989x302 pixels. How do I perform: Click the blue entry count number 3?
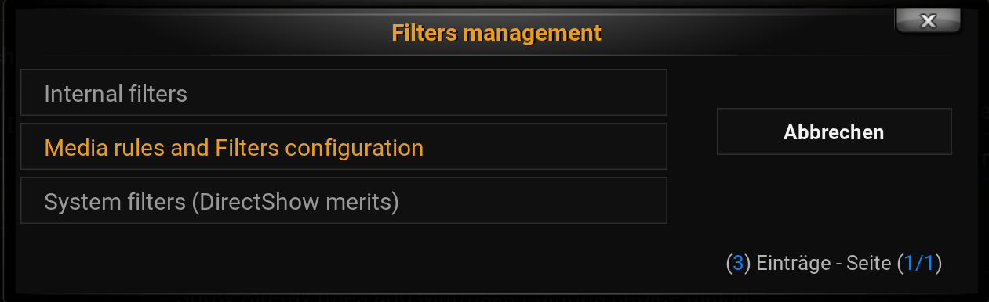[738, 264]
